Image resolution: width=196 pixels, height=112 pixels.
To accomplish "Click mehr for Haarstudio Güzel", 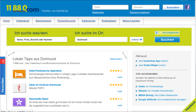I will (x=120, y=106).
